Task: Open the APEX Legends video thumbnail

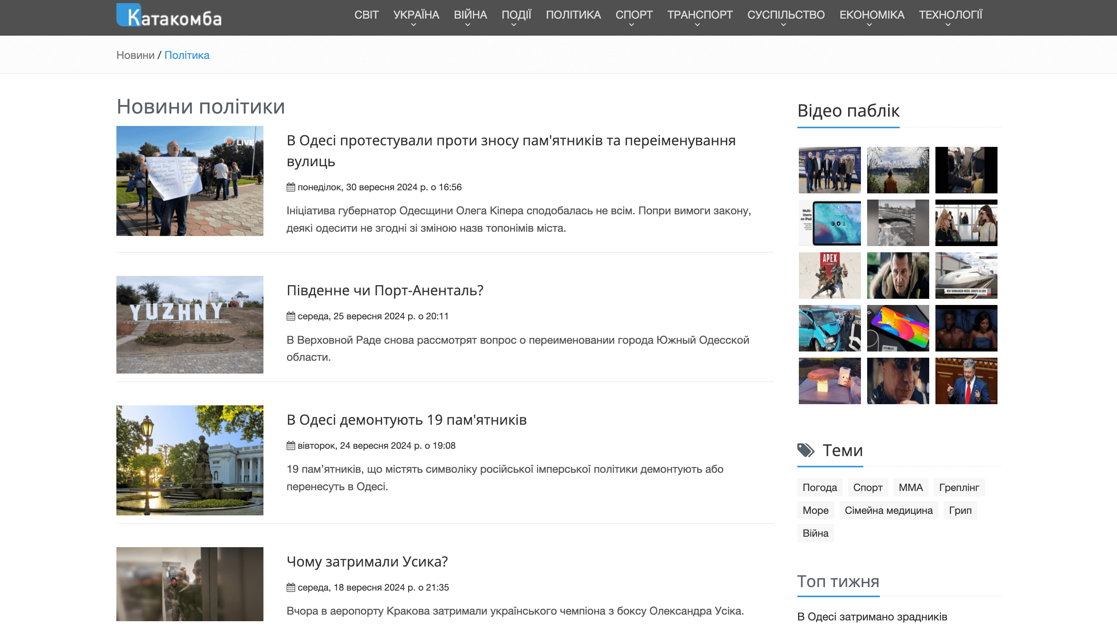Action: pyautogui.click(x=830, y=276)
